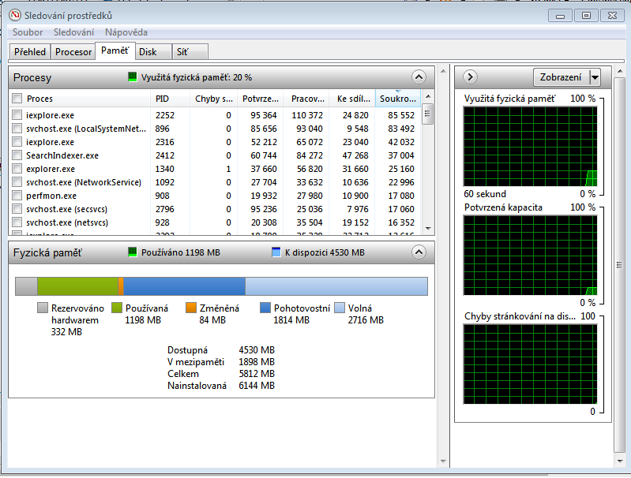Check the iexplore.exe PID 2316 checkbox
631x478 pixels.
point(17,142)
